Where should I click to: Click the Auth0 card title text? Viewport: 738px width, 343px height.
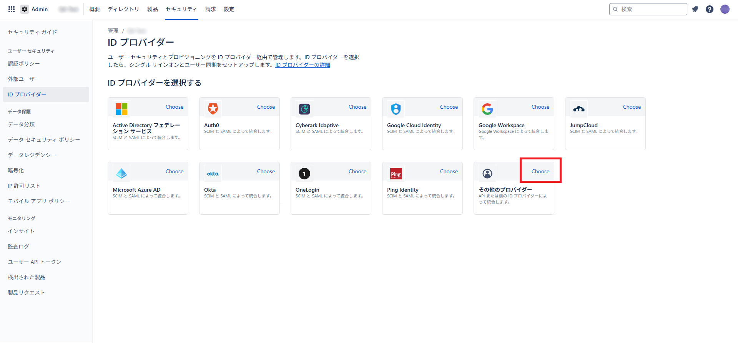pos(211,125)
